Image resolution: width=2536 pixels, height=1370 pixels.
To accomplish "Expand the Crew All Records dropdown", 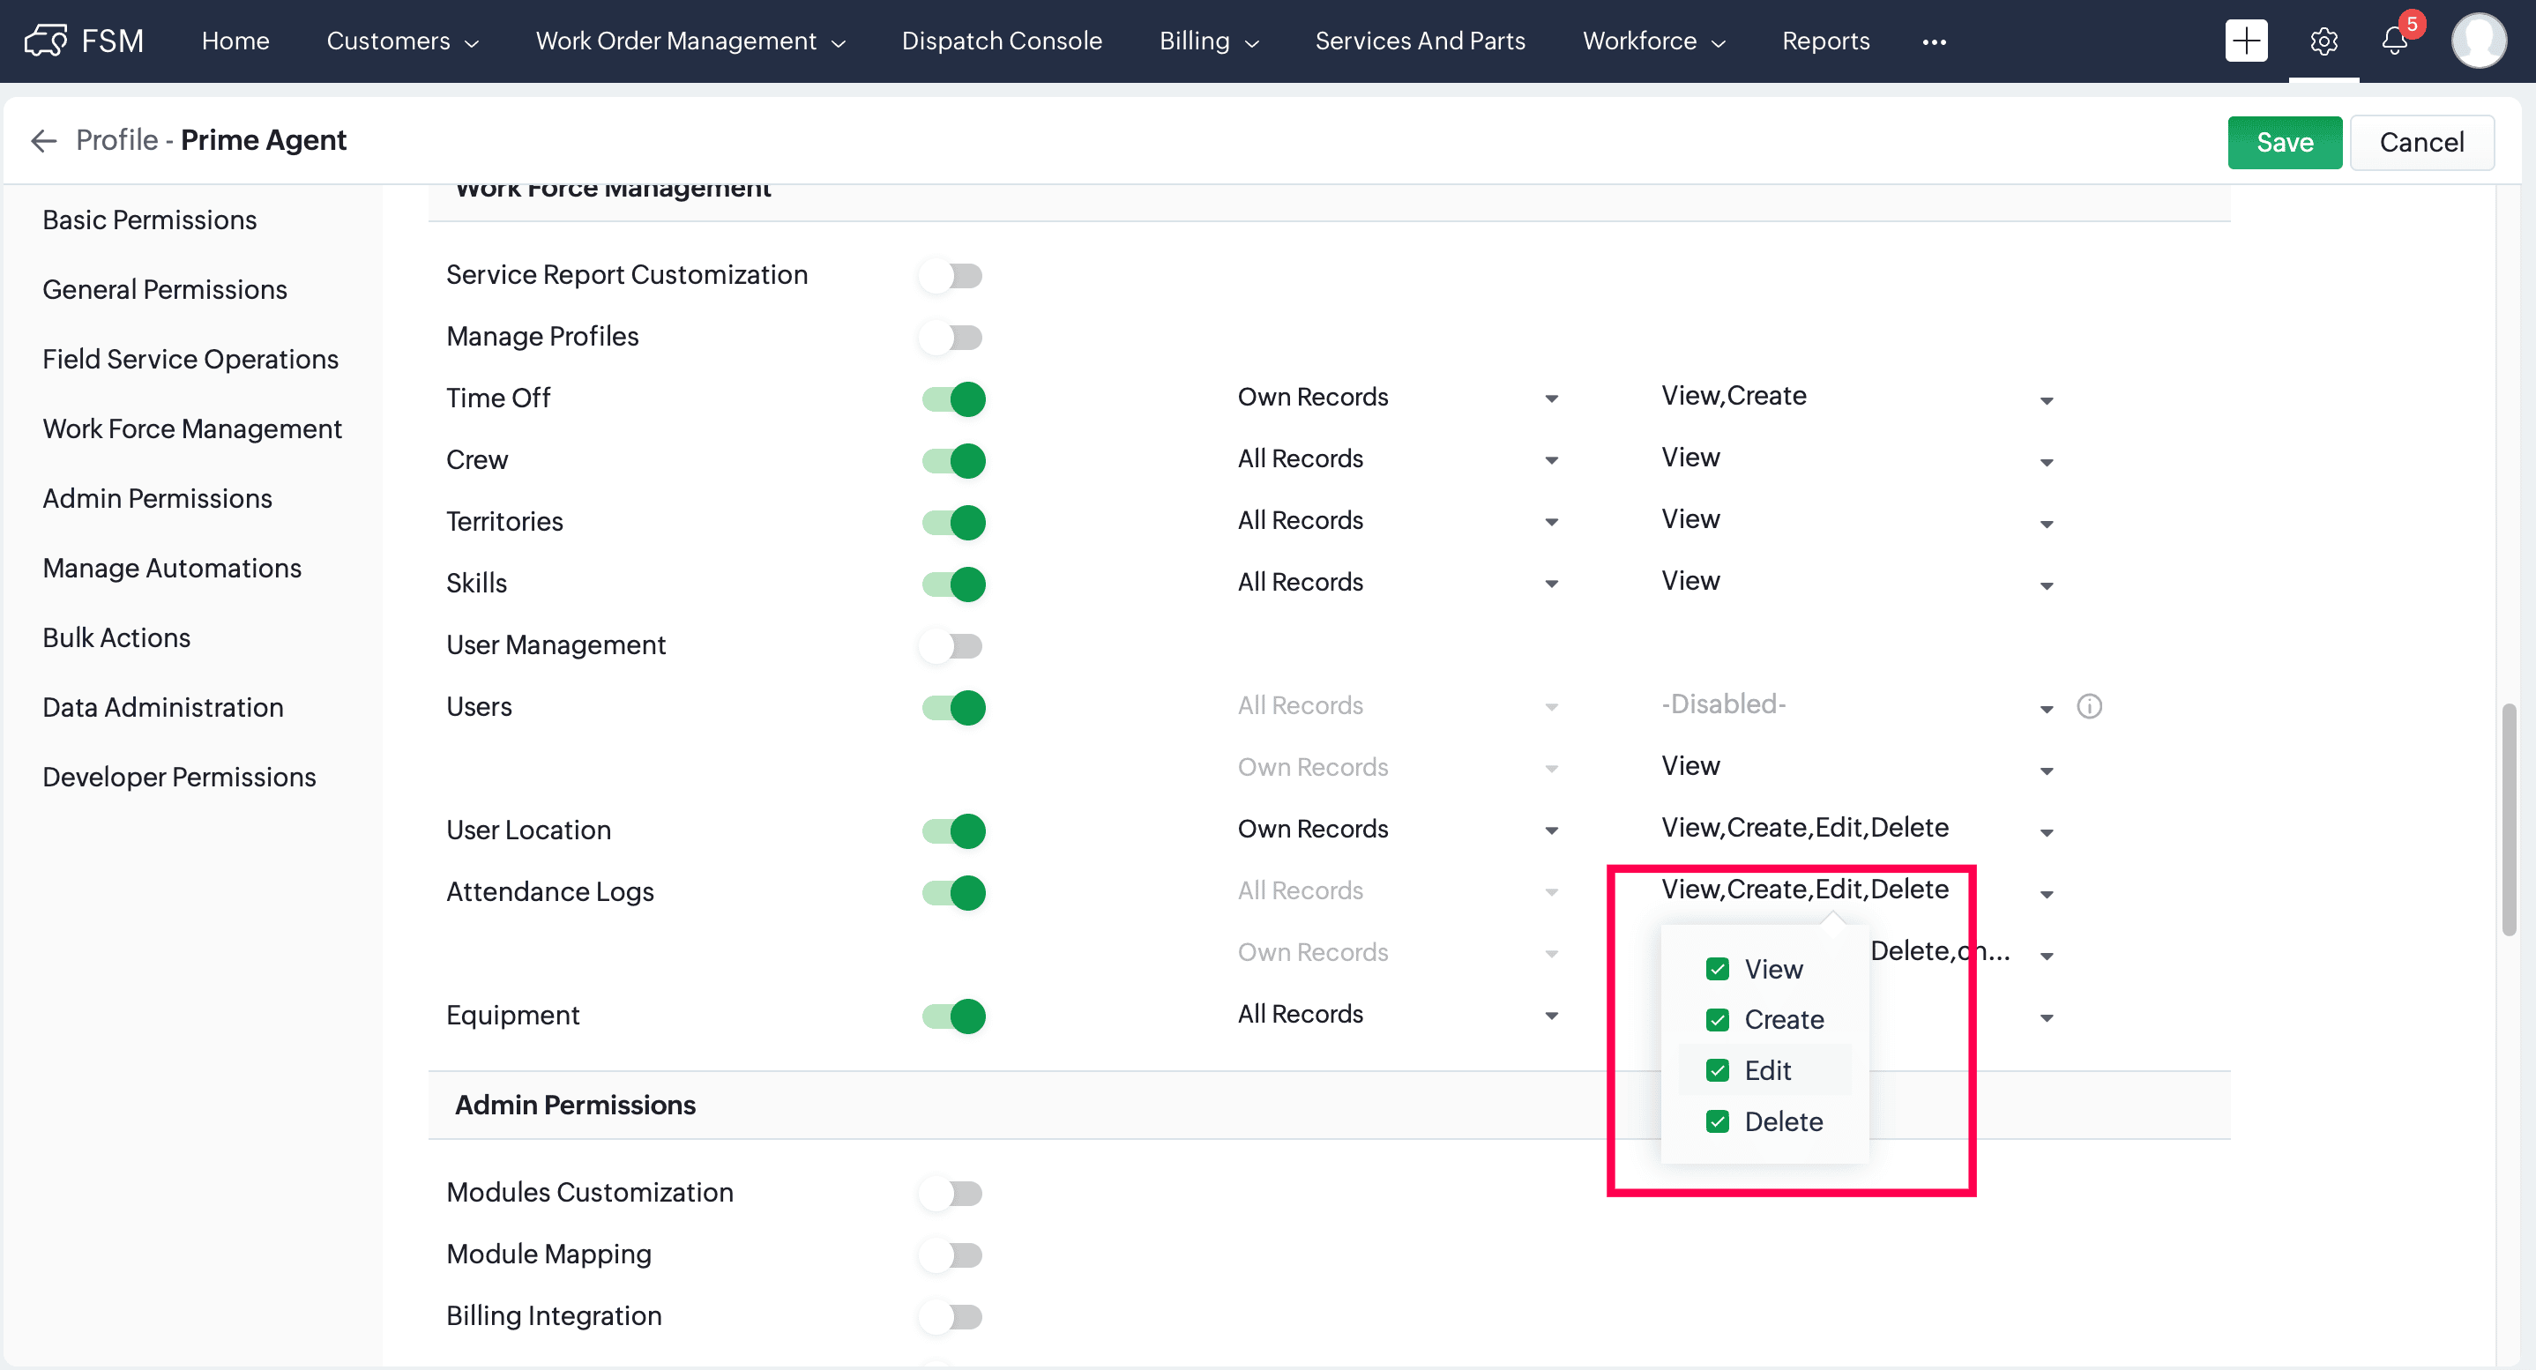I will [x=1397, y=459].
